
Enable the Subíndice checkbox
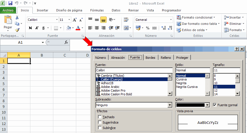click(x=100, y=128)
